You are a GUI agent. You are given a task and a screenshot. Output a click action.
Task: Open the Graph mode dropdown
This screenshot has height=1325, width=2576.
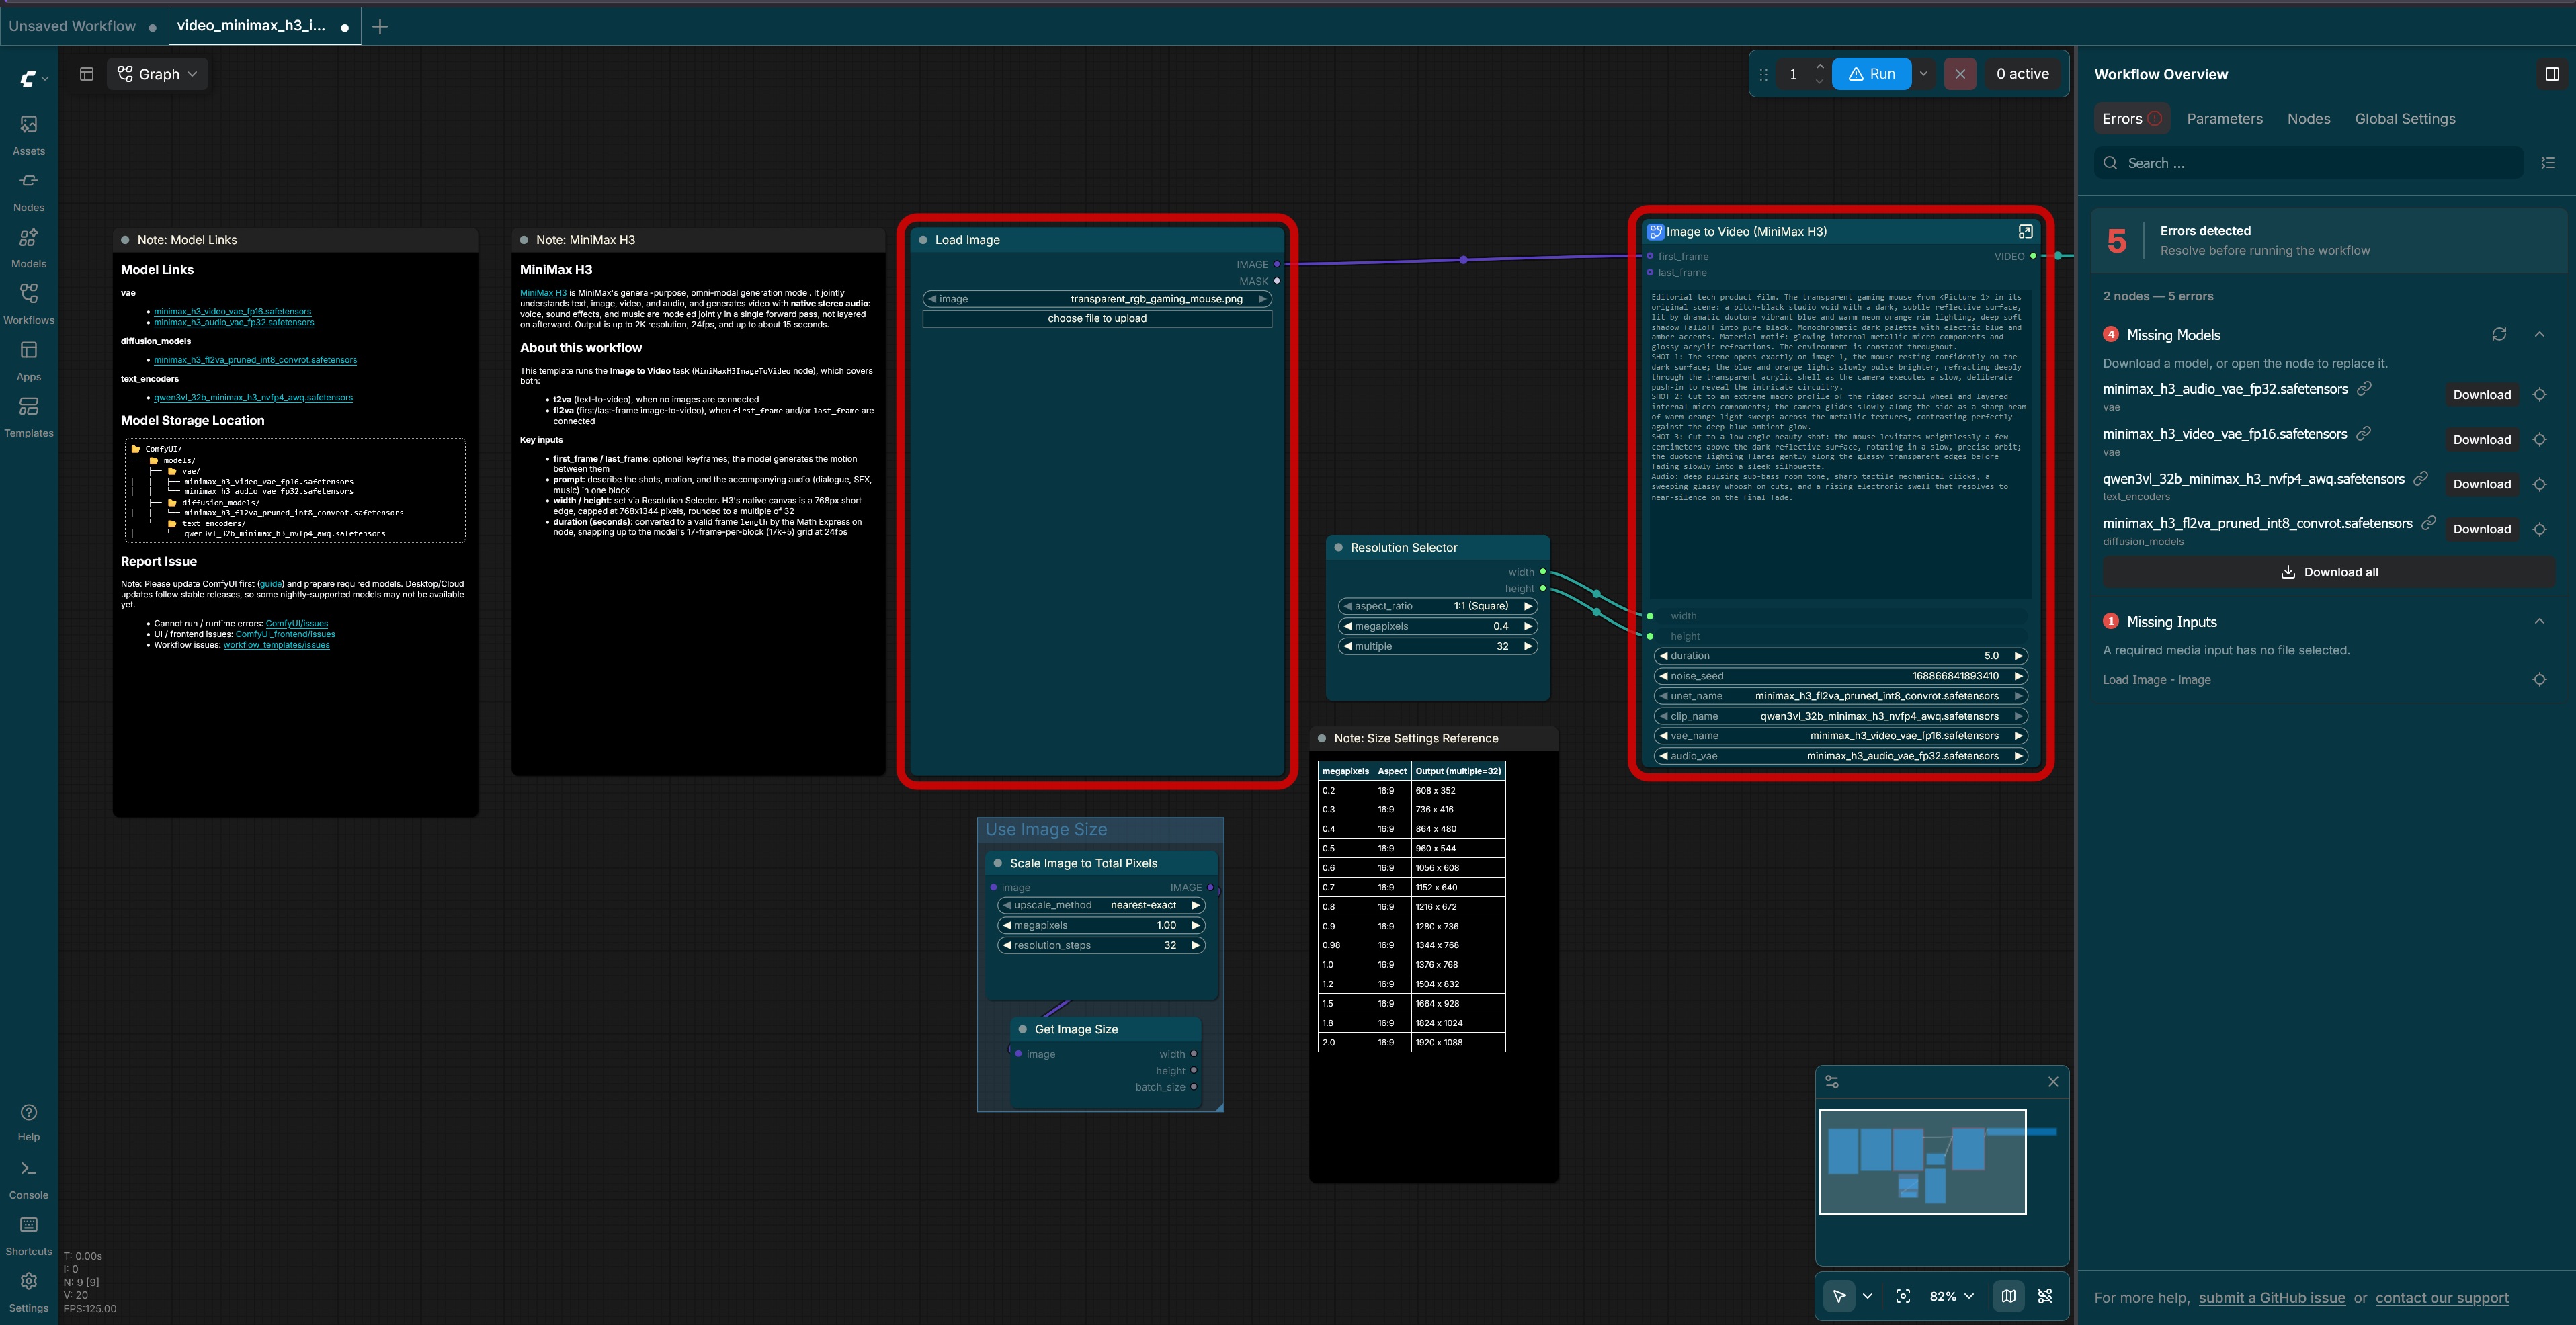pos(157,74)
